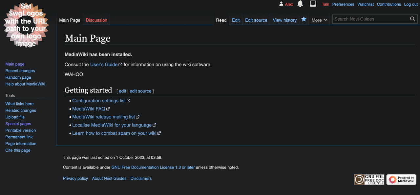
Task: Go to Special pages in Tools
Action: (x=18, y=124)
